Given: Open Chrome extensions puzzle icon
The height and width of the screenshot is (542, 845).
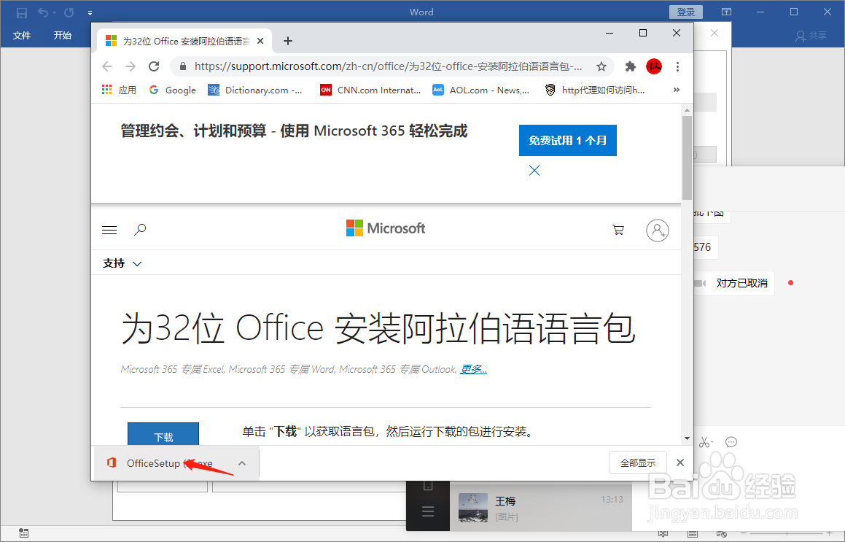Looking at the screenshot, I should 630,66.
